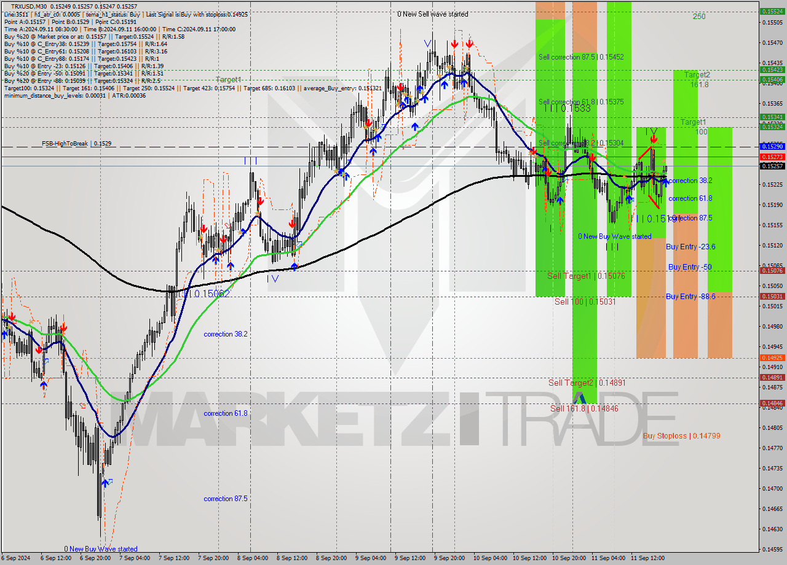Click Sell correction 87.5 | 0.15452 label
The image size is (787, 565).
581,56
